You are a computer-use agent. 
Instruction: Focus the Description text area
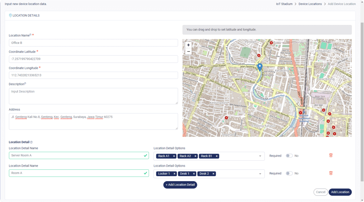(x=93, y=96)
